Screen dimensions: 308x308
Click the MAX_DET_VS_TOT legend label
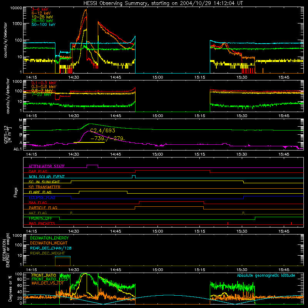tap(48, 283)
